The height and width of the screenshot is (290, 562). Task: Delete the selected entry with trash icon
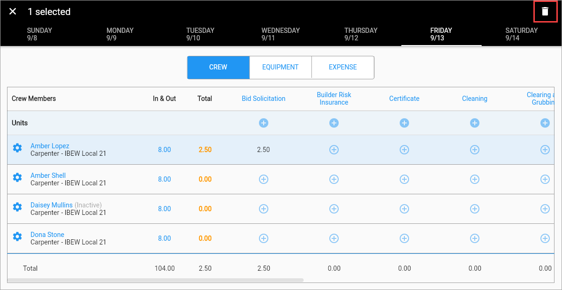545,11
